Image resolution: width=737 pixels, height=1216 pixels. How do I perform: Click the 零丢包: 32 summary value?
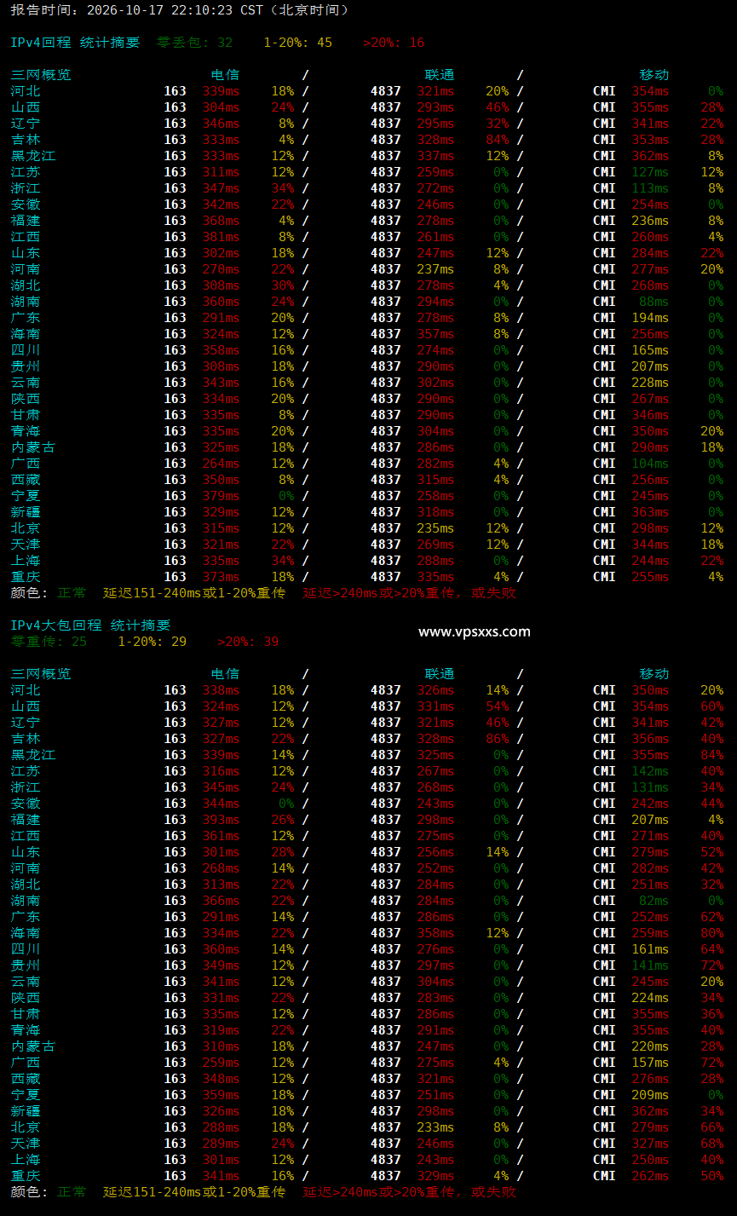point(195,43)
